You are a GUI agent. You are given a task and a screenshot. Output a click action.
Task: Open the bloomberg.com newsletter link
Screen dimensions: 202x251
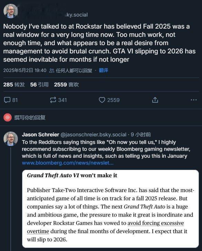(x=68, y=163)
